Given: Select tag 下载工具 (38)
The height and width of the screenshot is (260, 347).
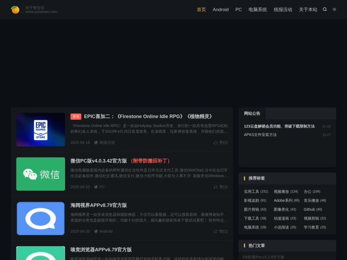Looking at the screenshot, I should 255,218.
